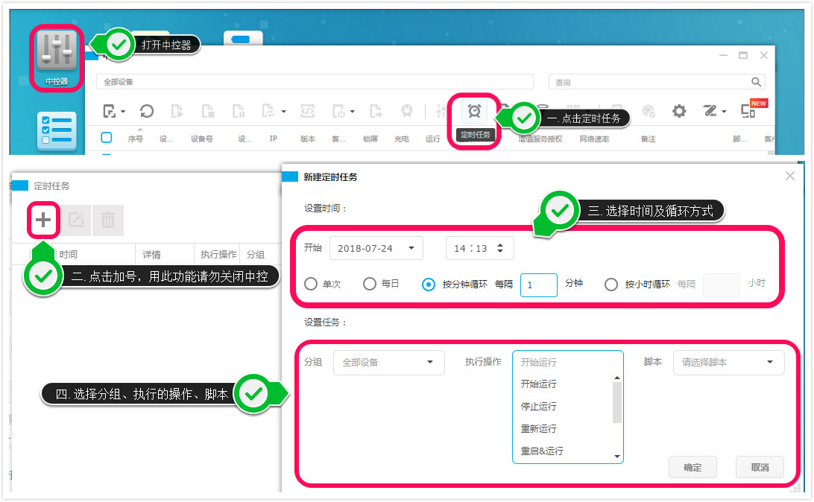Enable 按小时循环 cycle mode
The image size is (814, 502).
610,284
